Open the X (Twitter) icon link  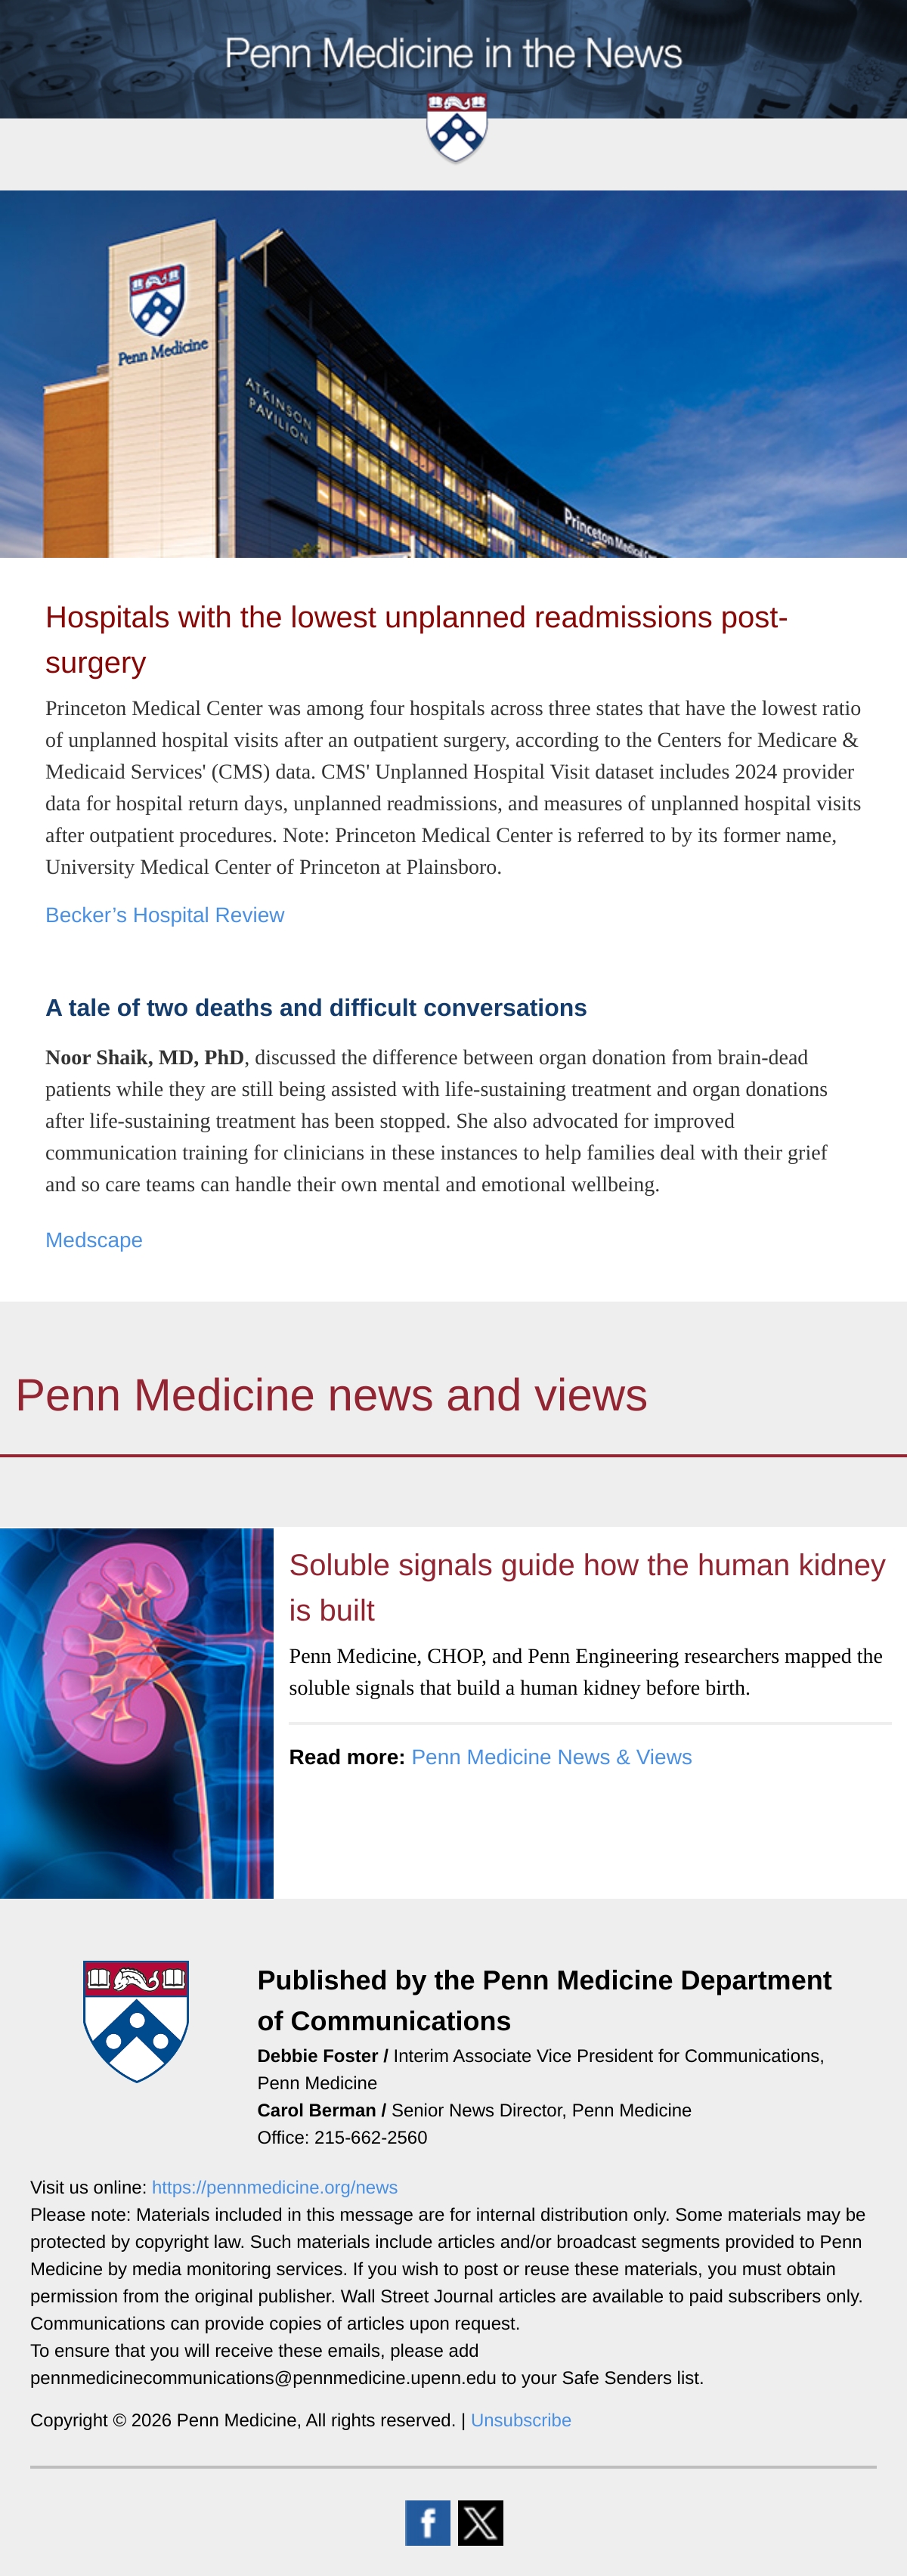point(480,2522)
